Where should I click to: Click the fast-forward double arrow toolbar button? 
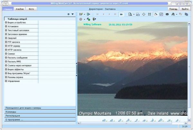click(x=122, y=14)
